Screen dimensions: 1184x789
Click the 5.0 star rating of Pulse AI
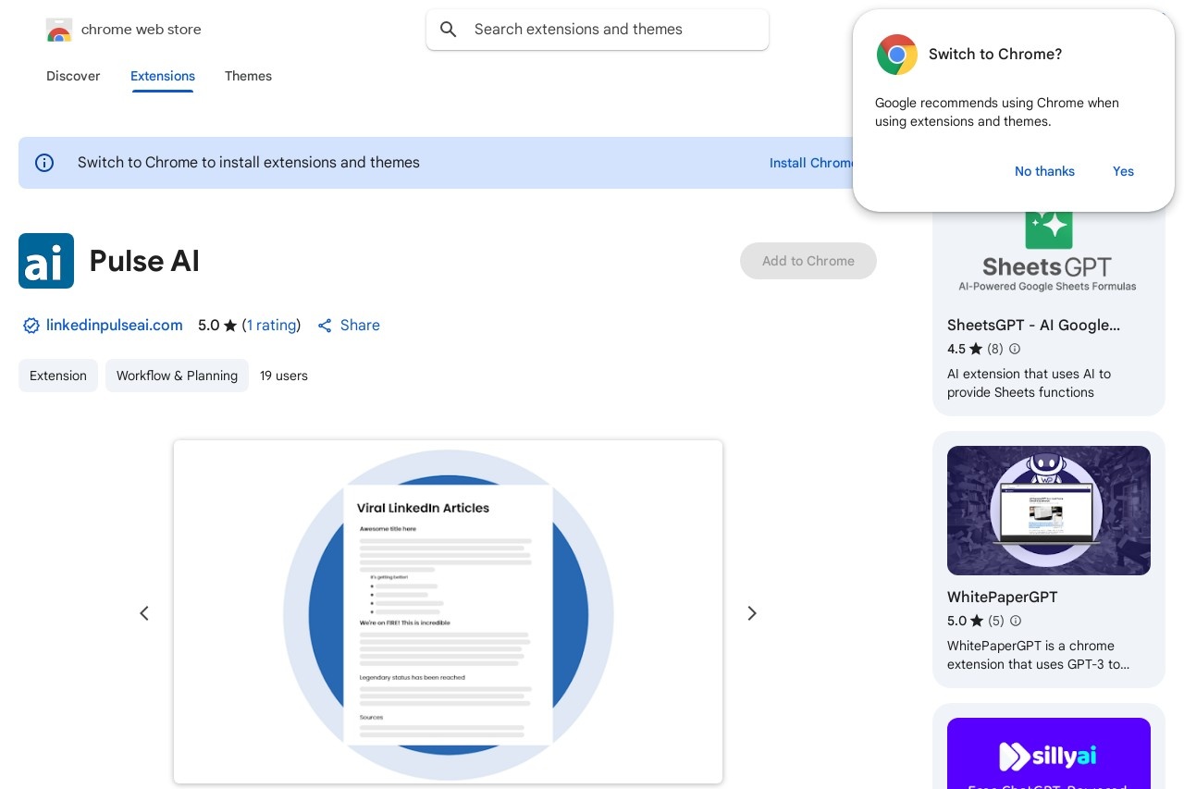coord(217,326)
